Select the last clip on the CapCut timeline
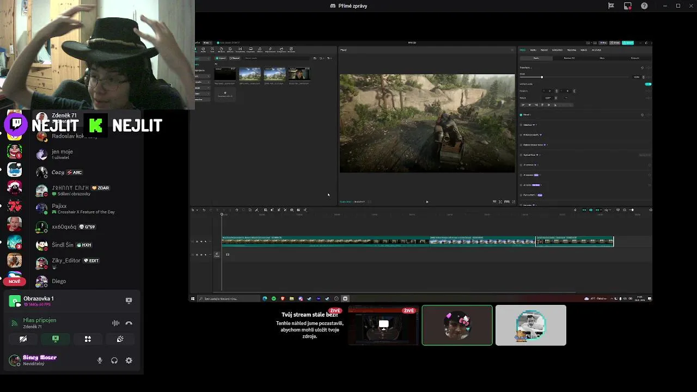Viewport: 697px width, 392px height. 574,241
